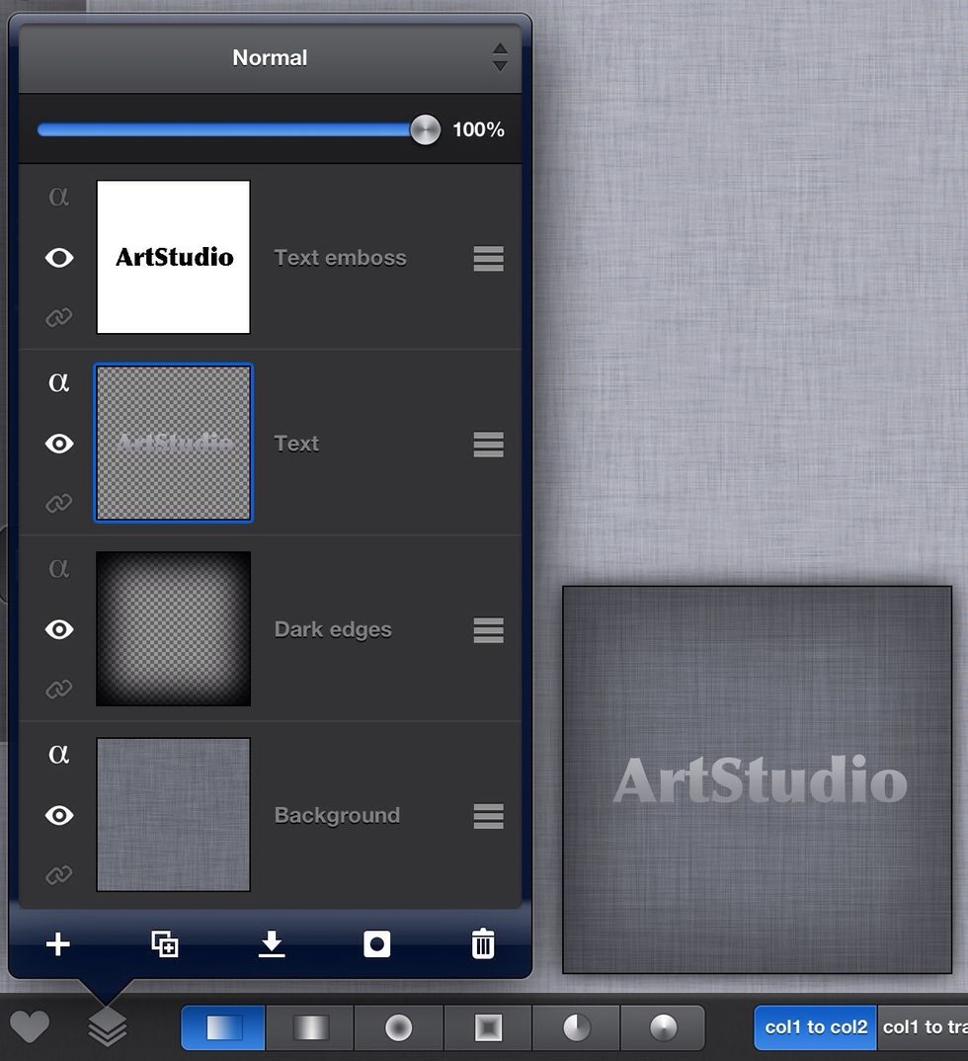Adjust the layer opacity slider
This screenshot has width=968, height=1061.
[425, 129]
